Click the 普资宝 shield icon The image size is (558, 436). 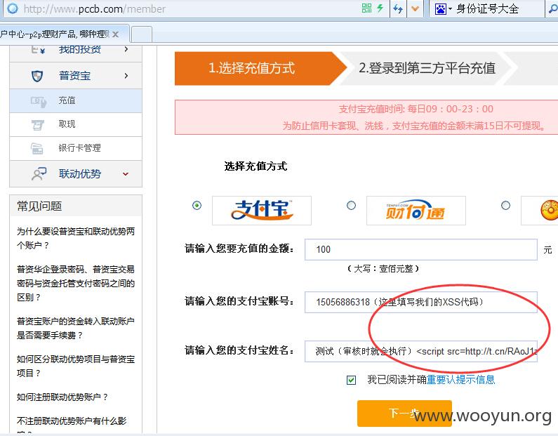(37, 76)
